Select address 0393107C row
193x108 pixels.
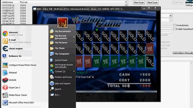click(14, 8)
